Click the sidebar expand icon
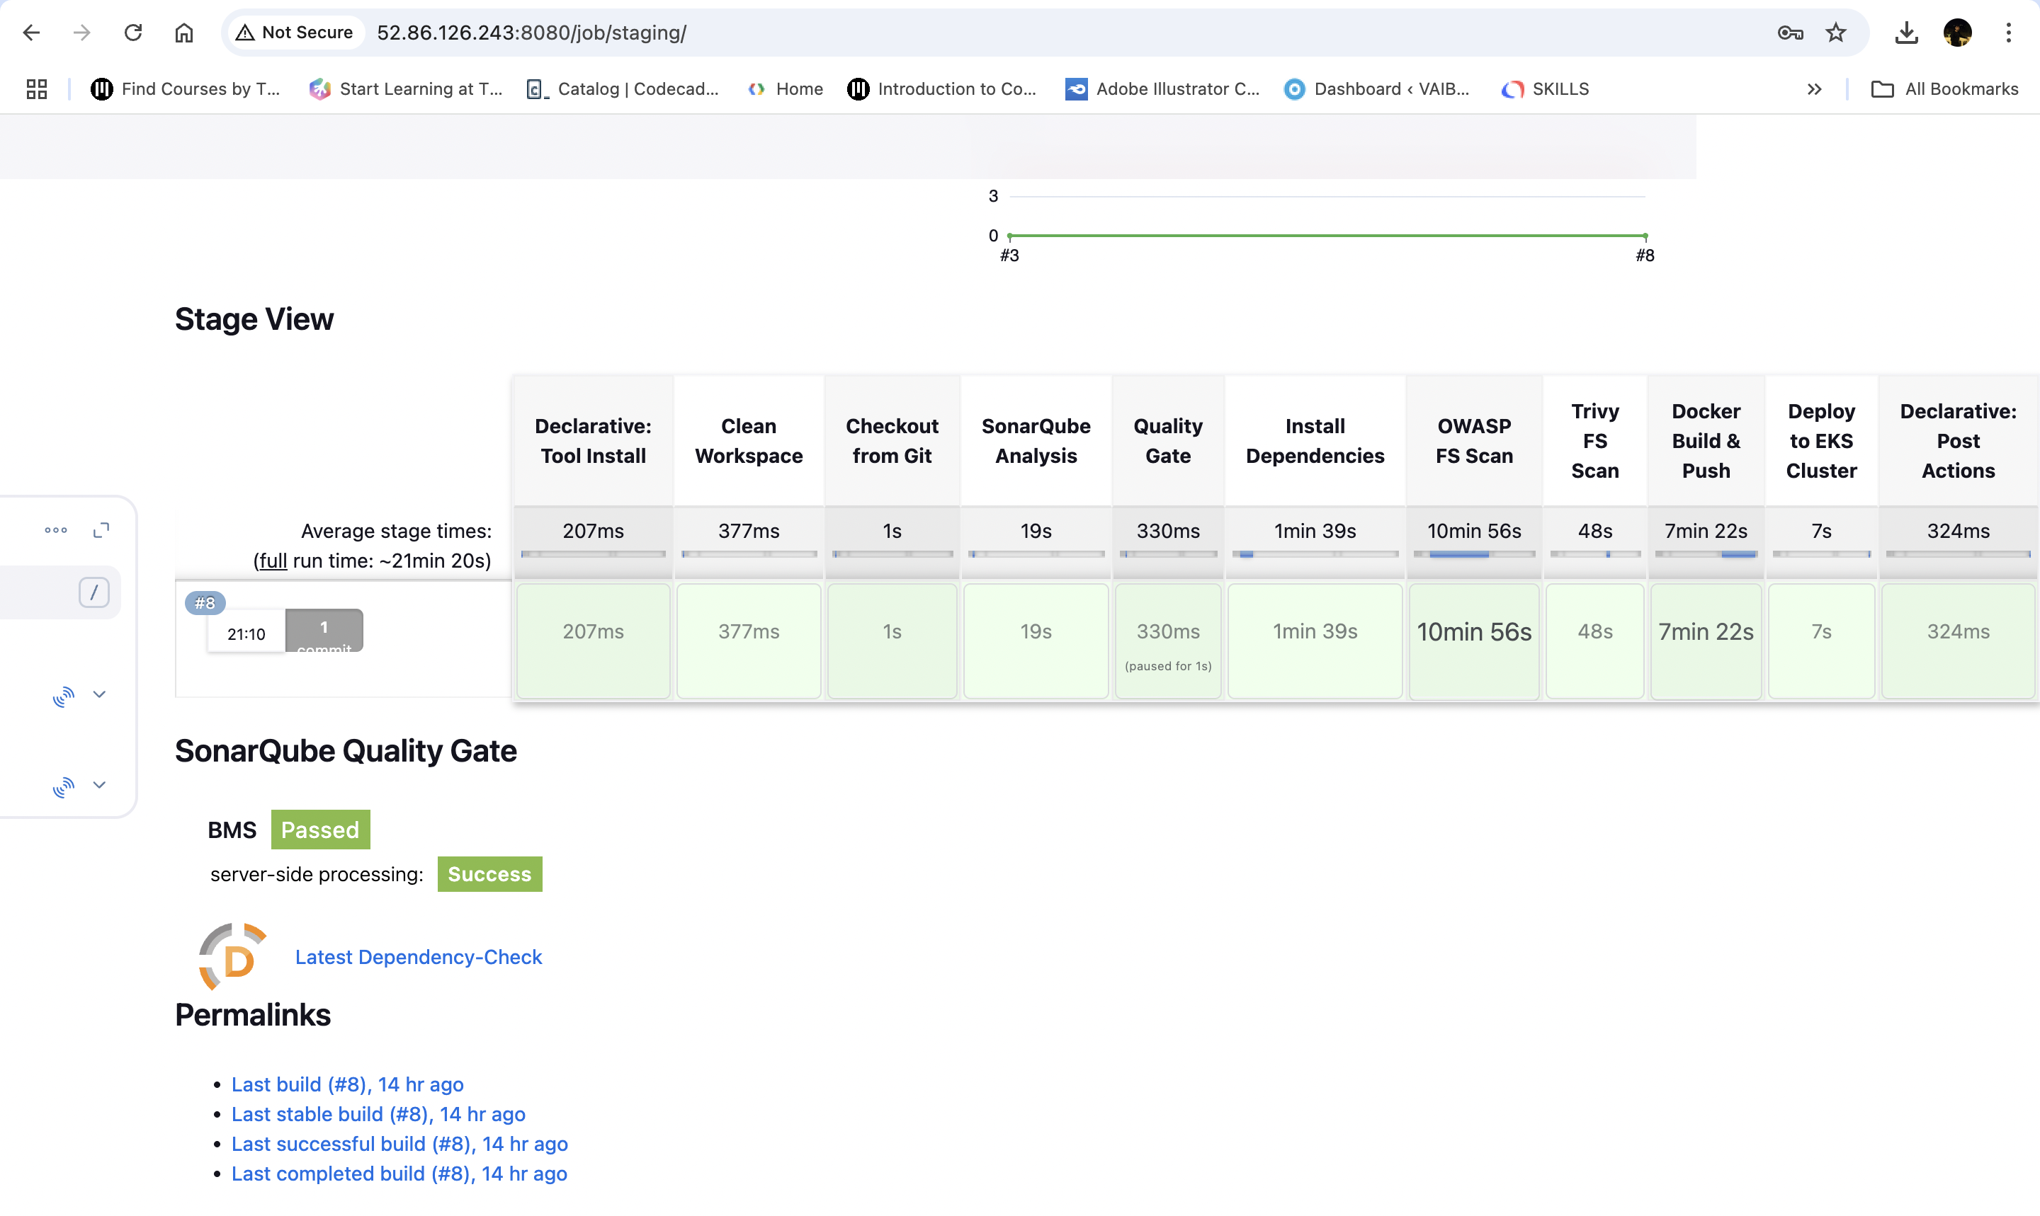2040x1216 pixels. [101, 530]
